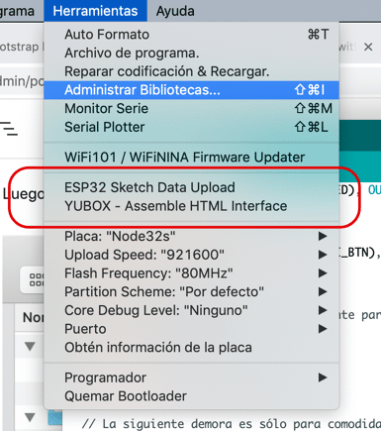
Task: Open the Herramientas menu
Action: coord(95,11)
